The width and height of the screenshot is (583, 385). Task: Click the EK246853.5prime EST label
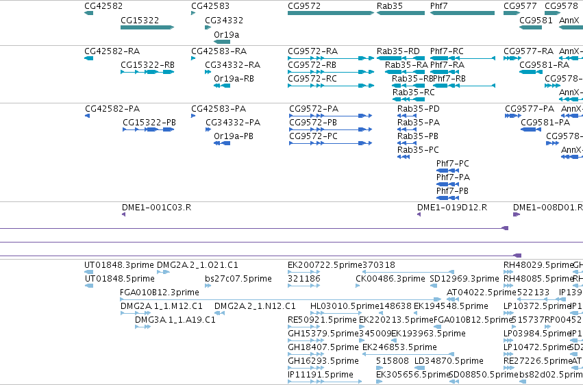click(399, 347)
